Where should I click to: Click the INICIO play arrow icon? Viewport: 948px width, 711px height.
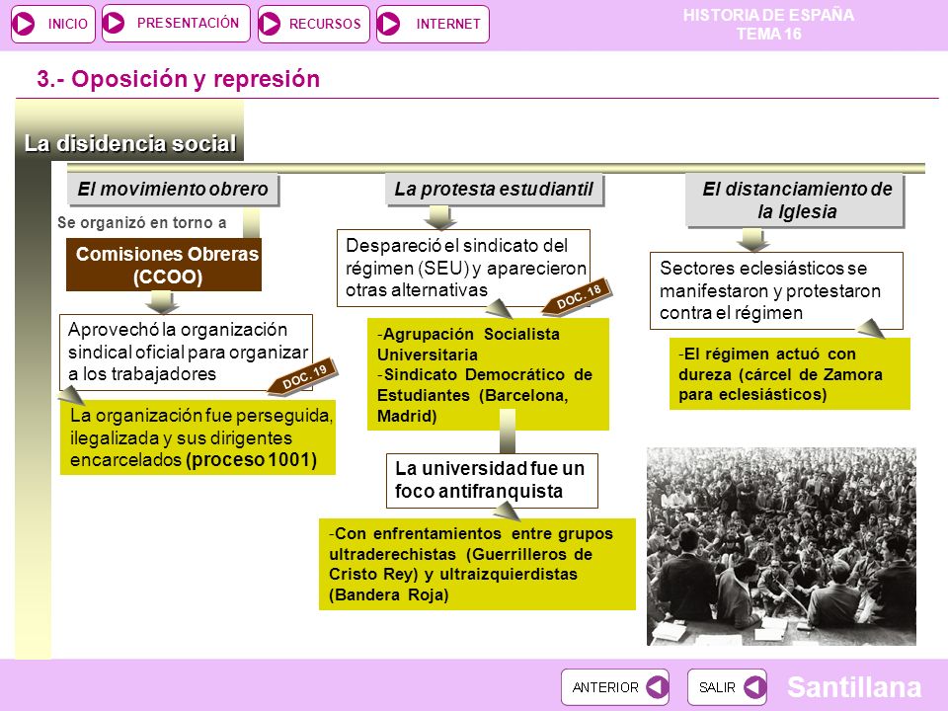click(24, 24)
